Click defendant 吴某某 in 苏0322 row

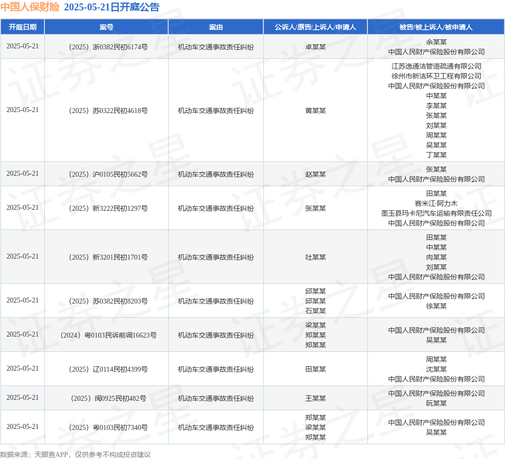tap(436, 145)
